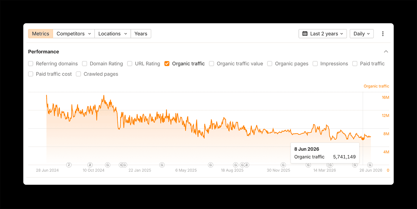Enable the Domain Rating checkbox
Image resolution: width=417 pixels, height=209 pixels.
84,64
